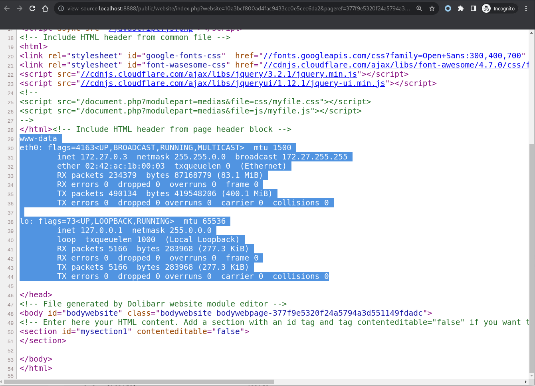Reload the current page
Screen dimensions: 535x386
pos(32,8)
